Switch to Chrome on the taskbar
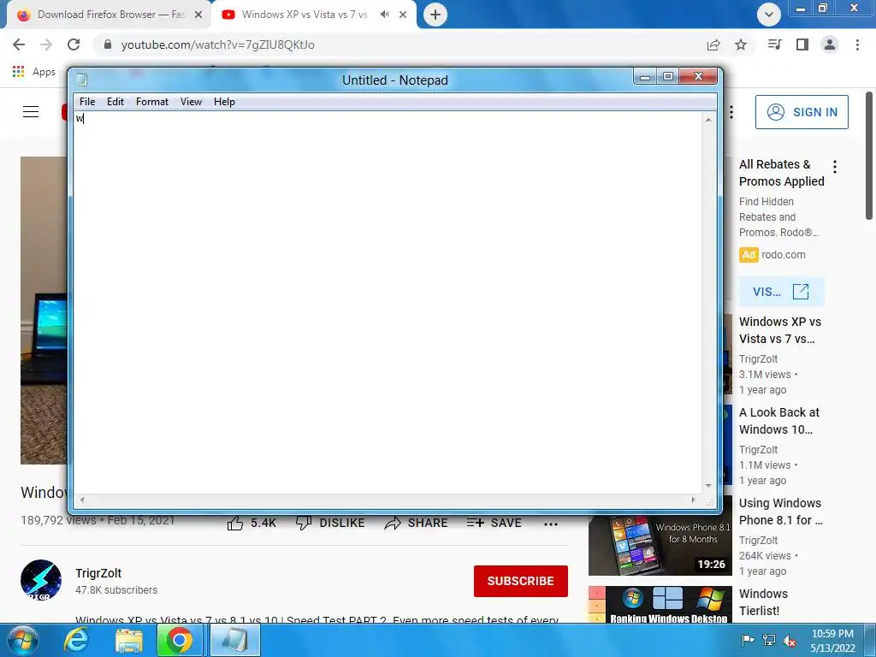Image resolution: width=876 pixels, height=657 pixels. [179, 640]
